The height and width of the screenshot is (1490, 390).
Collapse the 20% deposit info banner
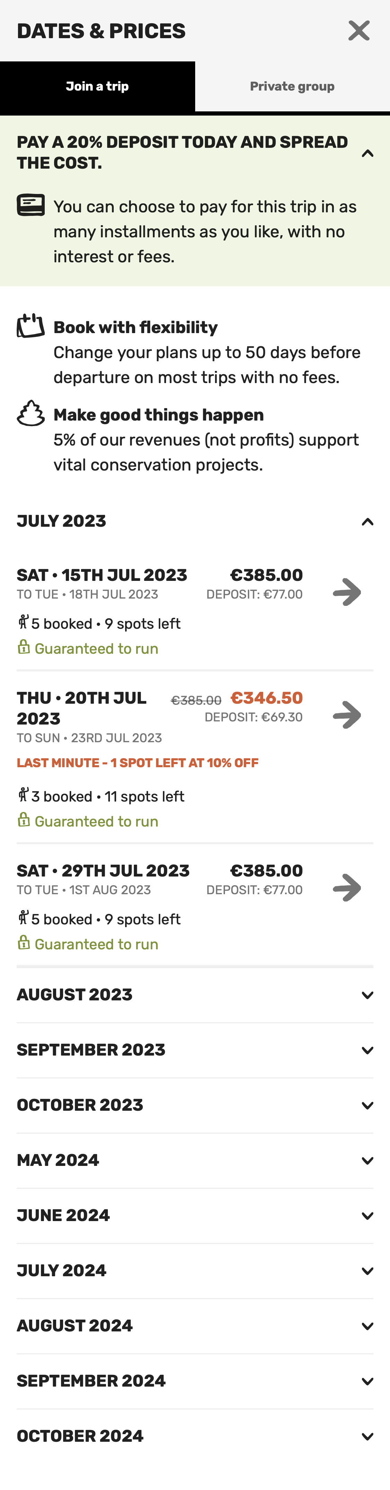tap(367, 153)
